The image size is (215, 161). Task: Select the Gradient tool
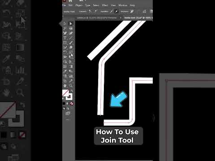click(71, 66)
